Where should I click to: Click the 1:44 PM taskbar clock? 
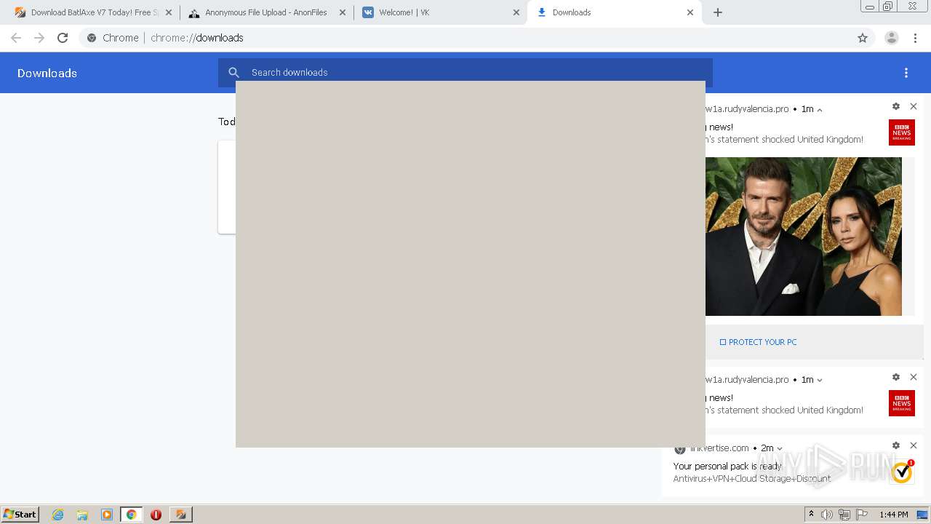[894, 515]
